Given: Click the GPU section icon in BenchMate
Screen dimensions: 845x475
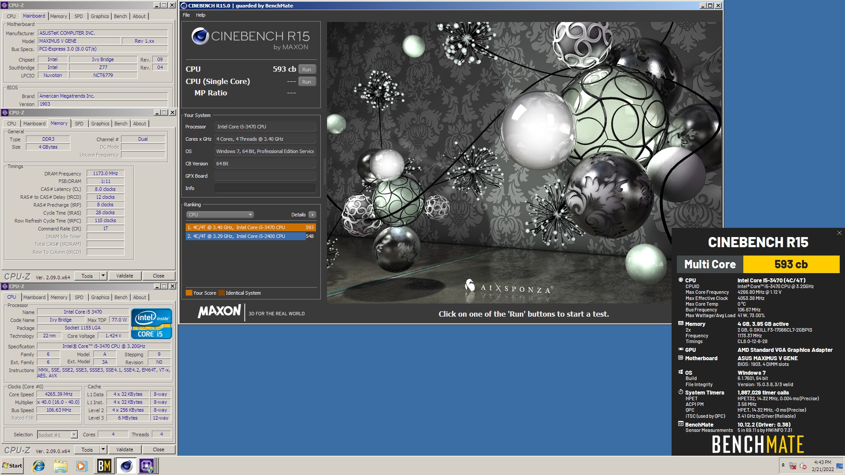Looking at the screenshot, I should coord(681,350).
